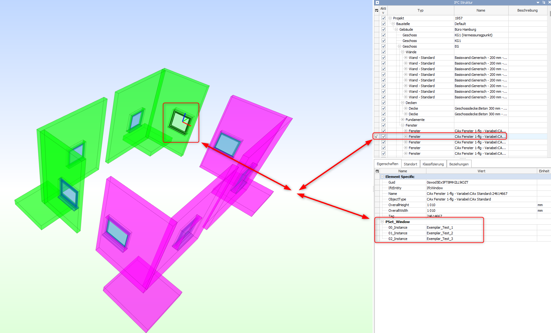Screen dimensions: 551x333
Task: Click the Guid value field
Action: point(447,182)
